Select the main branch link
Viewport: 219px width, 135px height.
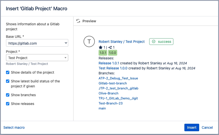pos(102,108)
